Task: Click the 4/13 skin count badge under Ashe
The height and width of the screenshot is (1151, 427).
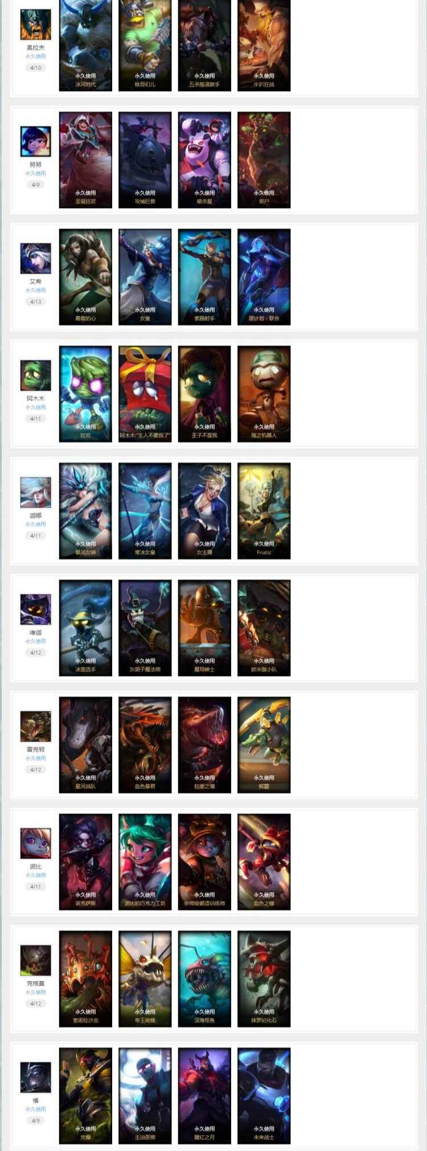Action: tap(36, 302)
